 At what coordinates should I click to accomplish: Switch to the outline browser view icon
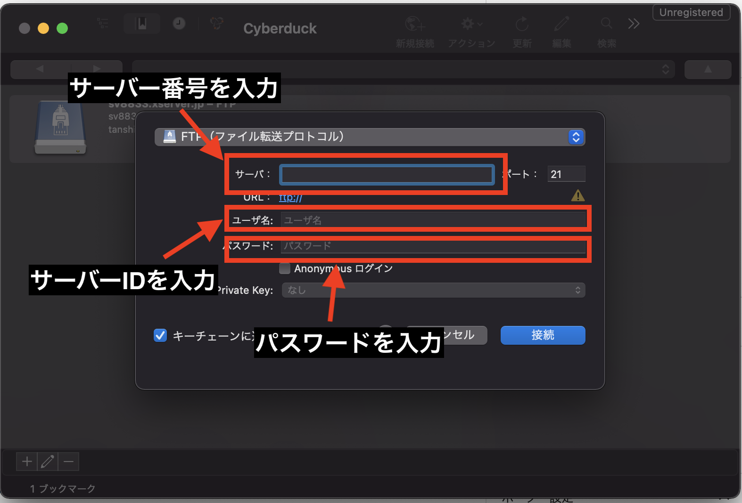[x=102, y=24]
